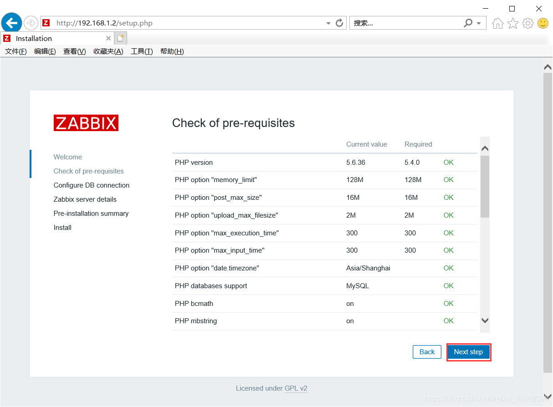Click the Zabbix favicon in address bar
This screenshot has width=553, height=407.
(46, 23)
